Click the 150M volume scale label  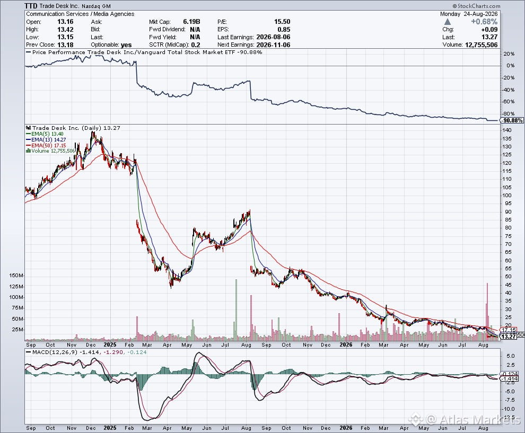click(x=16, y=276)
